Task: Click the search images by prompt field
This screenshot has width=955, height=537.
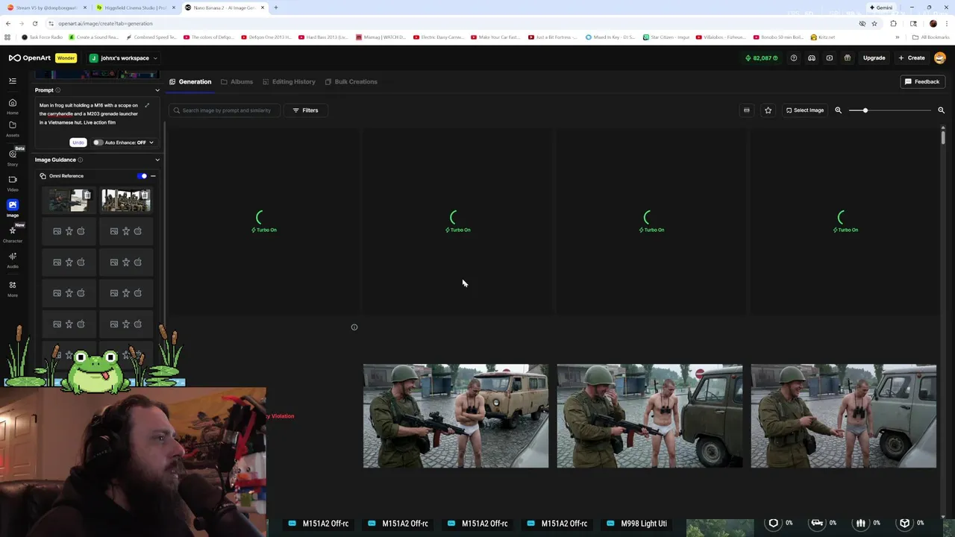Action: (x=225, y=110)
